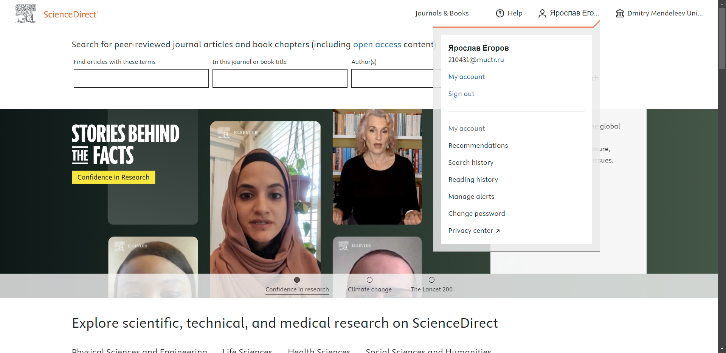Screen dimensions: 726x353
Task: Focus Find articles with these terms field
Action: click(x=141, y=78)
